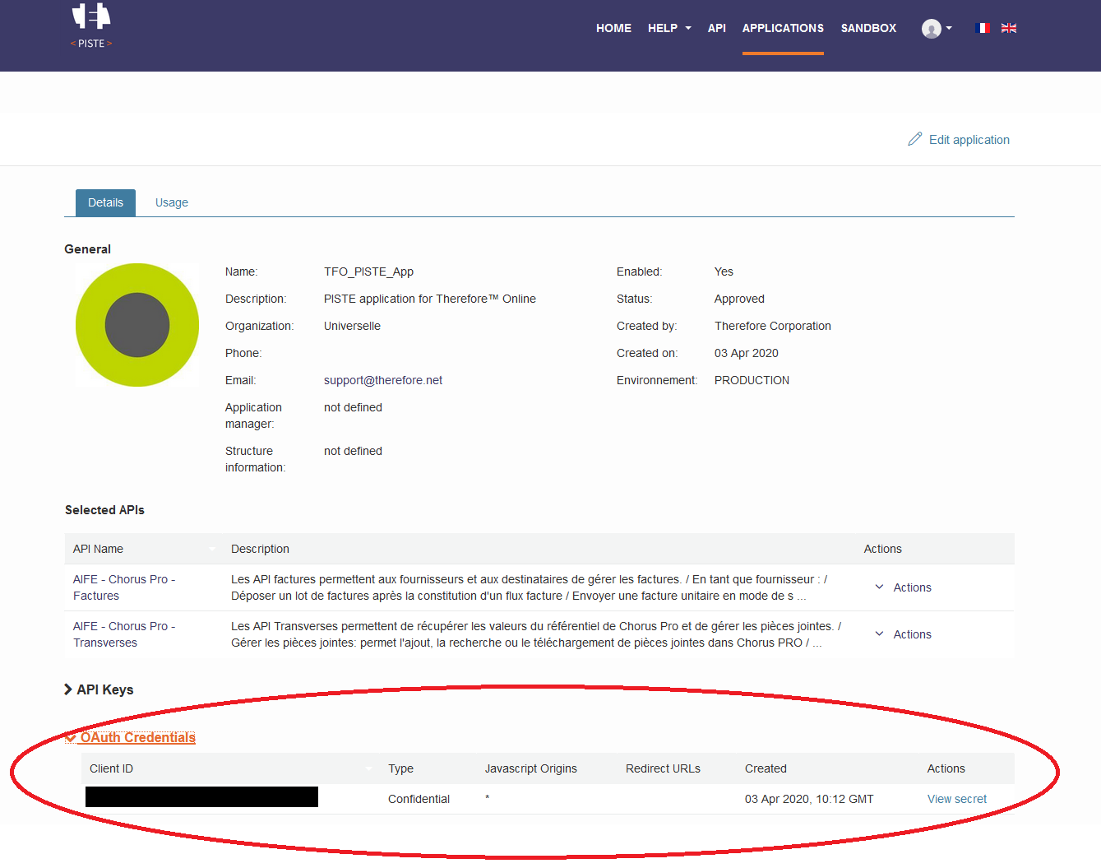Navigate to the SANDBOX section
The image size is (1101, 868).
click(x=868, y=28)
